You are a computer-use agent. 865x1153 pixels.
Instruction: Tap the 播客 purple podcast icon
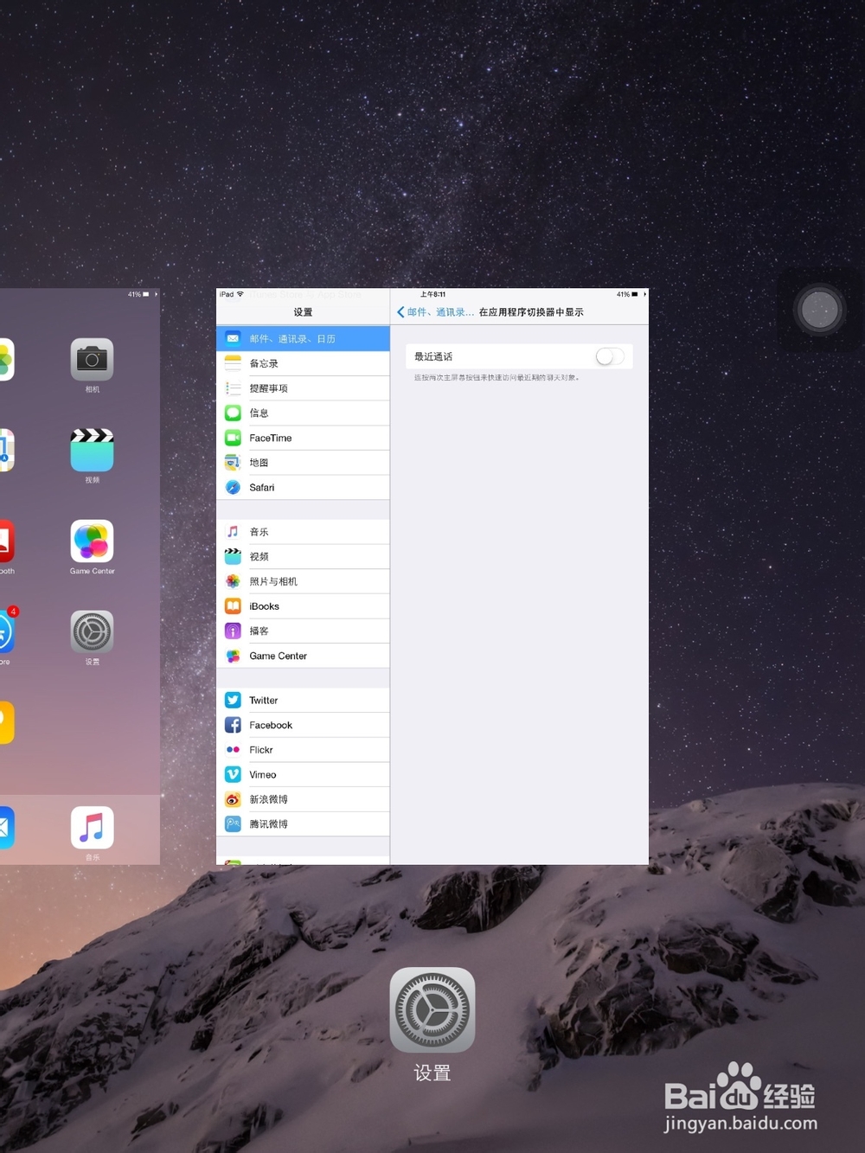(233, 631)
